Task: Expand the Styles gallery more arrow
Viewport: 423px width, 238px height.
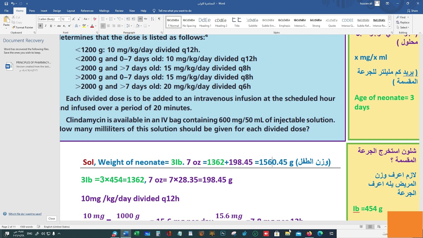Action: pos(389,26)
